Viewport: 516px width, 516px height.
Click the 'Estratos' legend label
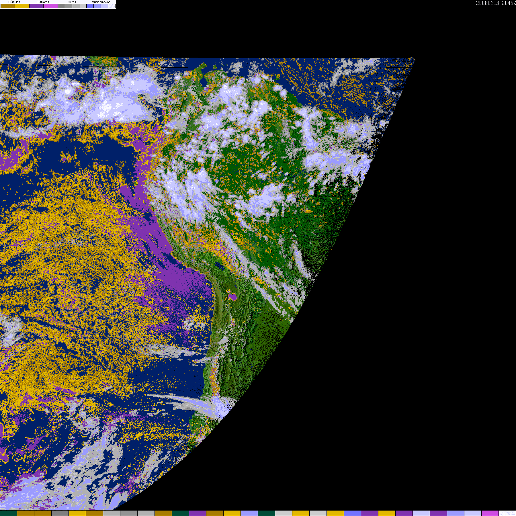pyautogui.click(x=43, y=2)
